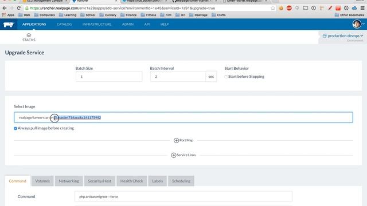The height and width of the screenshot is (206, 367).
Task: Bookmark the page with the star icon
Action: pyautogui.click(x=273, y=8)
